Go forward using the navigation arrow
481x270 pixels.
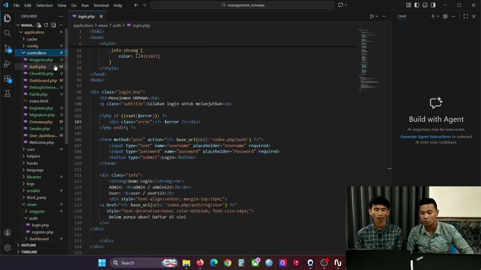[x=145, y=5]
